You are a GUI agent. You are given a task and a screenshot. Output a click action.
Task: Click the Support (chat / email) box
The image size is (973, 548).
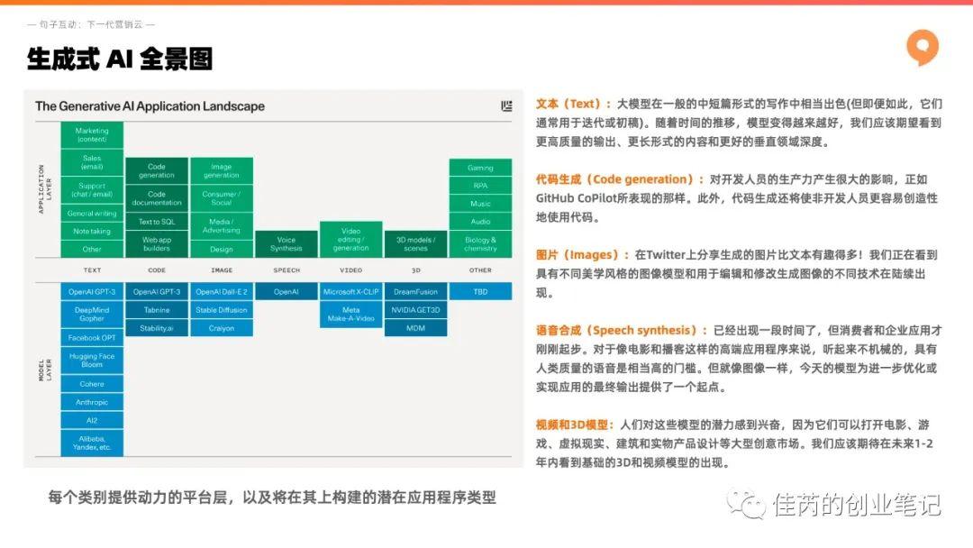[92, 190]
